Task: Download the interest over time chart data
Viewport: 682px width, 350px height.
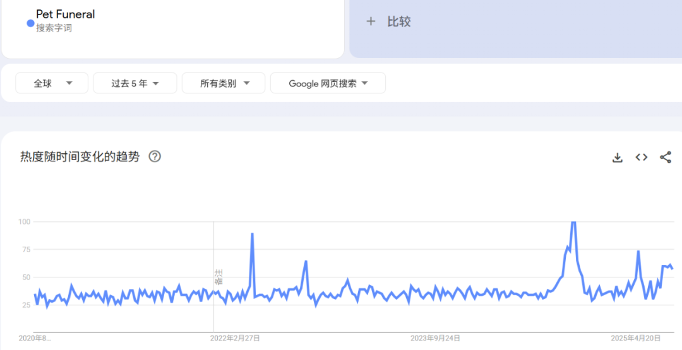Action: point(617,157)
